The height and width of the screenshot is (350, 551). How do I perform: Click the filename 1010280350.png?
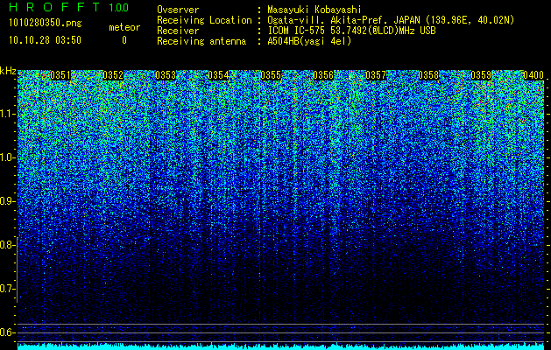(x=46, y=24)
